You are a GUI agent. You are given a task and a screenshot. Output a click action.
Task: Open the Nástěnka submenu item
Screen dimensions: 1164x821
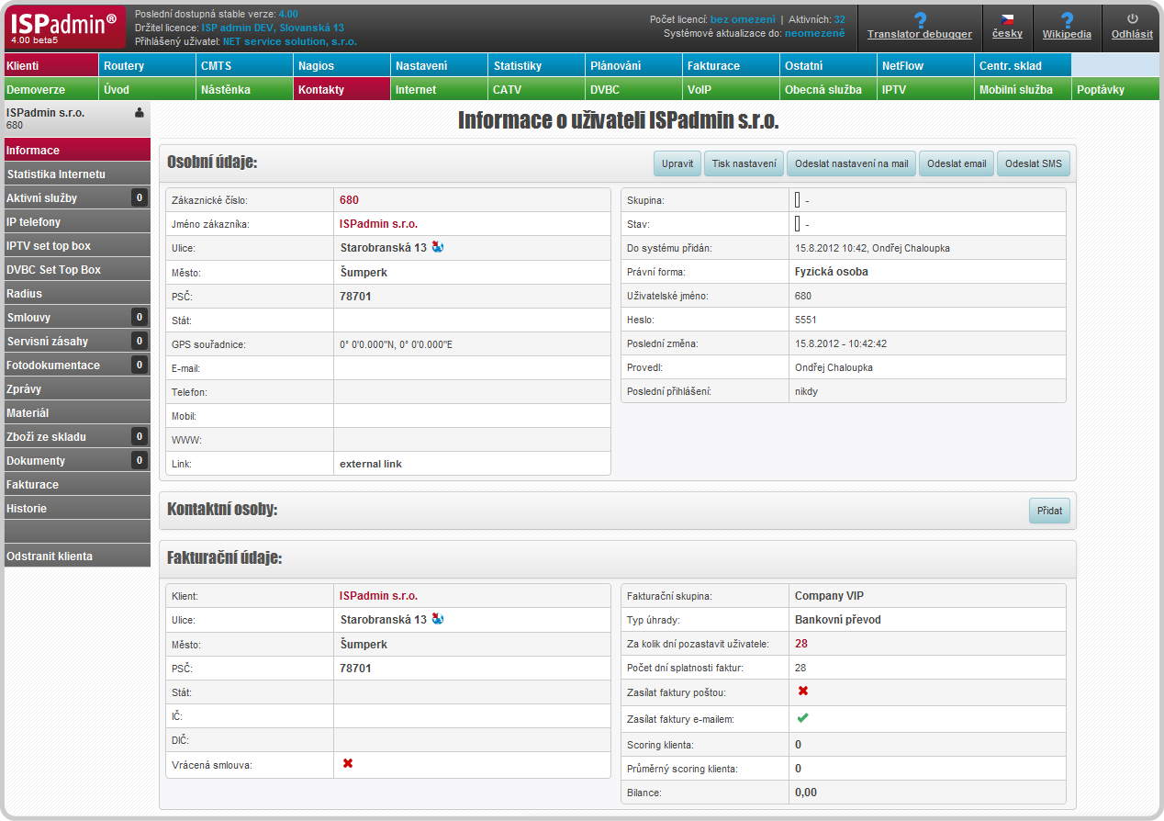click(244, 89)
